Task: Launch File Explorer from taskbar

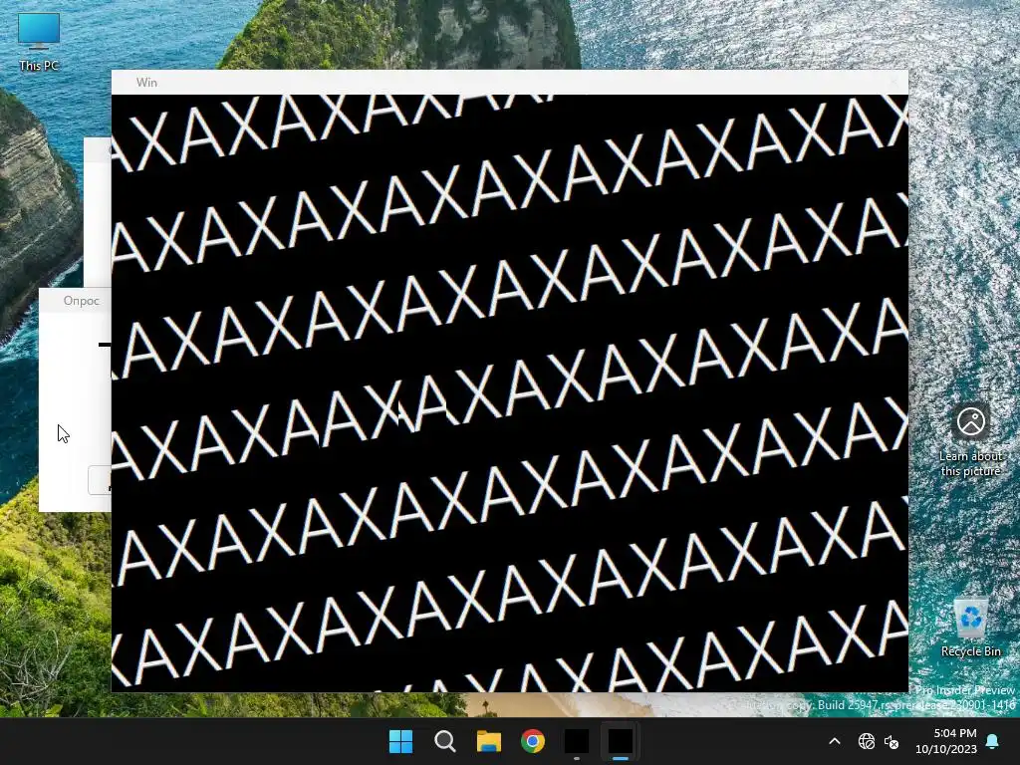Action: click(488, 741)
